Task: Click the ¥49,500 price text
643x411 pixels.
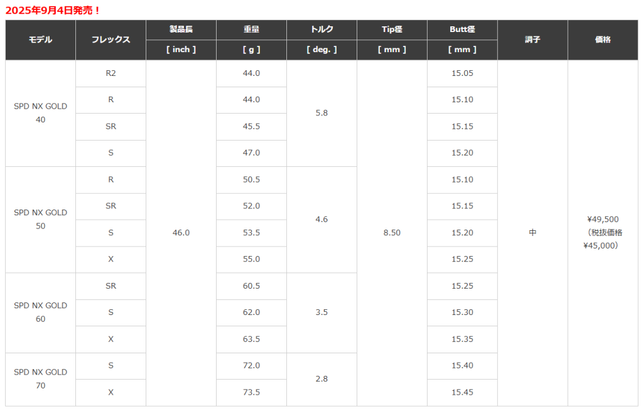Action: [x=603, y=219]
